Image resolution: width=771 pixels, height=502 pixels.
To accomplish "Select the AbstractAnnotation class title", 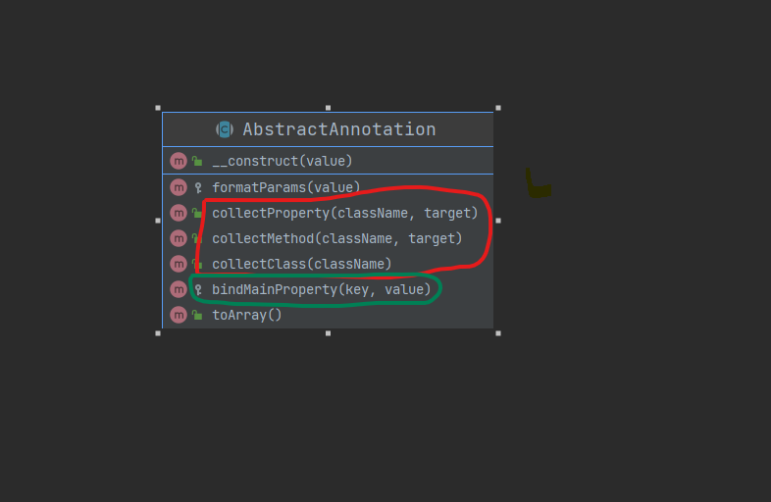I will tap(338, 129).
